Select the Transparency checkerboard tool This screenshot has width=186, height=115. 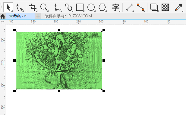[x=165, y=7]
